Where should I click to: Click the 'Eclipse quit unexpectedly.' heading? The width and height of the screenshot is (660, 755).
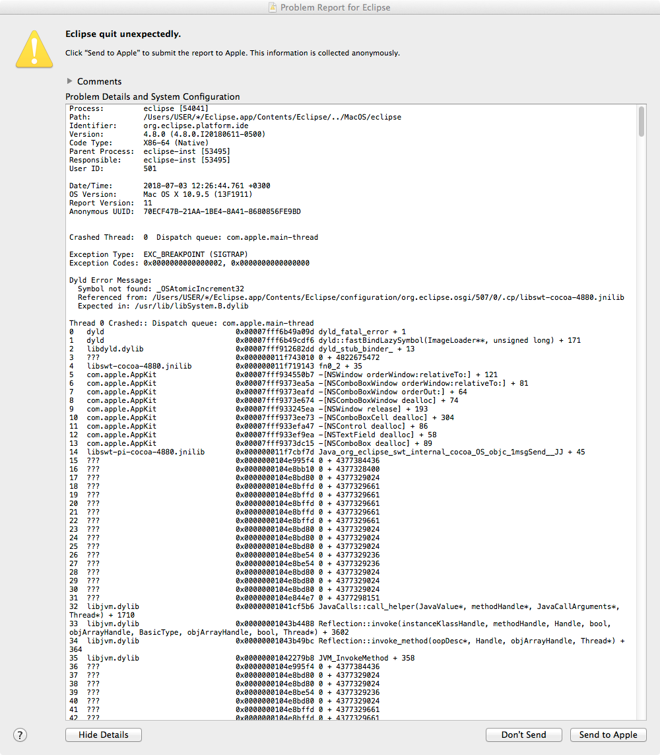click(123, 34)
